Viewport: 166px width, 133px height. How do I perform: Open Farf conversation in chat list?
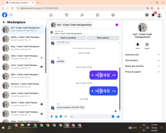23,29
